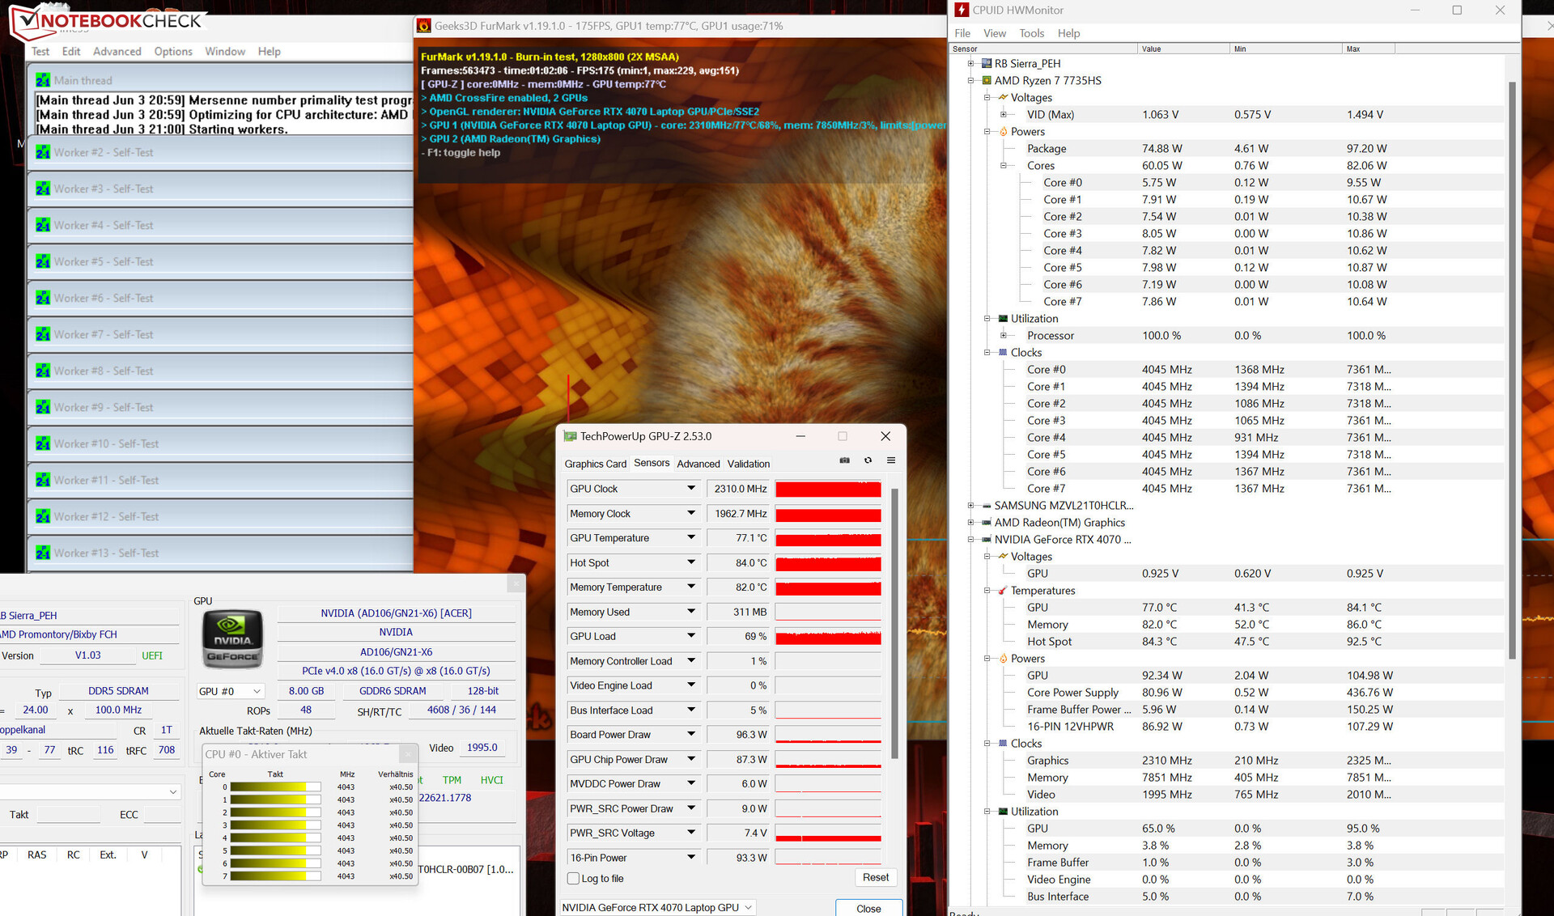
Task: Enable the Log to file checkbox
Action: point(573,879)
